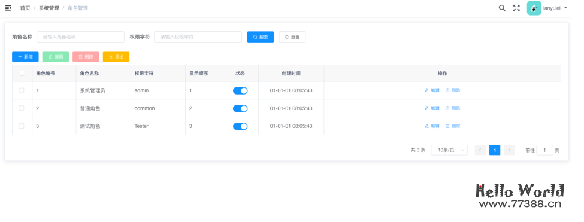This screenshot has height=222, width=584.
Task: Toggle status switch for common role
Action: tap(240, 108)
